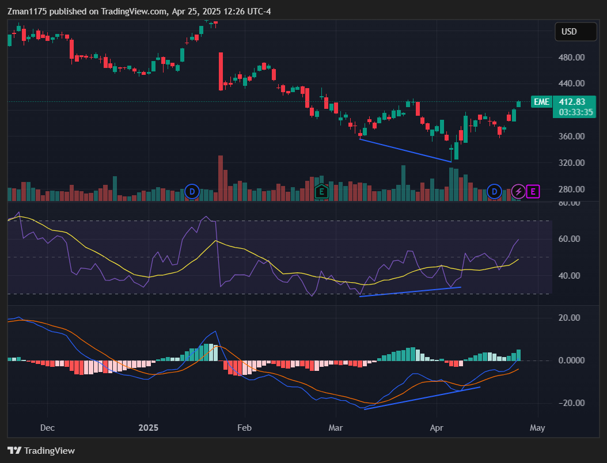Click the second dividend "D" marker in April
The height and width of the screenshot is (463, 607).
coord(494,192)
